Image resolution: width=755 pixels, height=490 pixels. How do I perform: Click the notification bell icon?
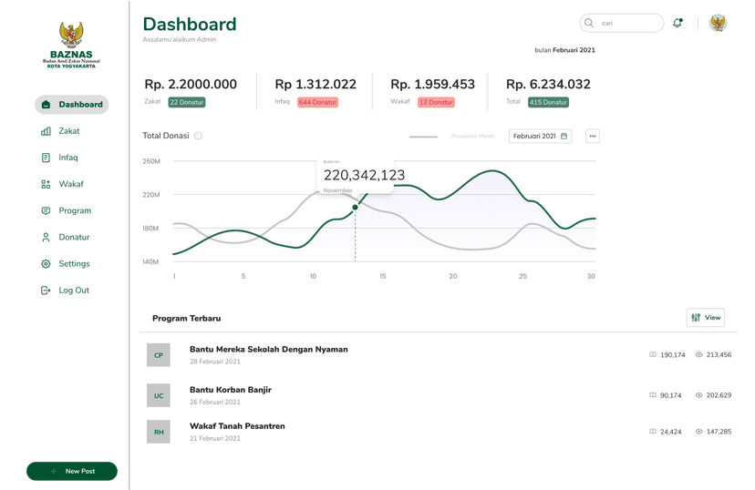[x=677, y=23]
